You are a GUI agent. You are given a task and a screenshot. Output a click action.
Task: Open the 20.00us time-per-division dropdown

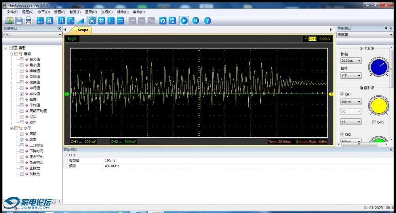[351, 61]
